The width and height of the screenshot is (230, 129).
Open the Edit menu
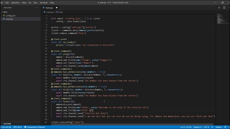(7, 3)
